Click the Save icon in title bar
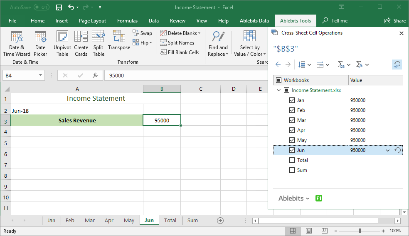This screenshot has width=409, height=236. pos(59,7)
